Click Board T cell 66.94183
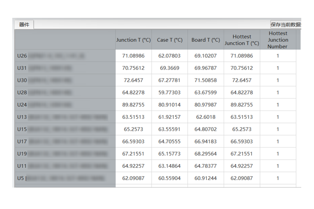The width and height of the screenshot is (314, 209). (x=206, y=141)
